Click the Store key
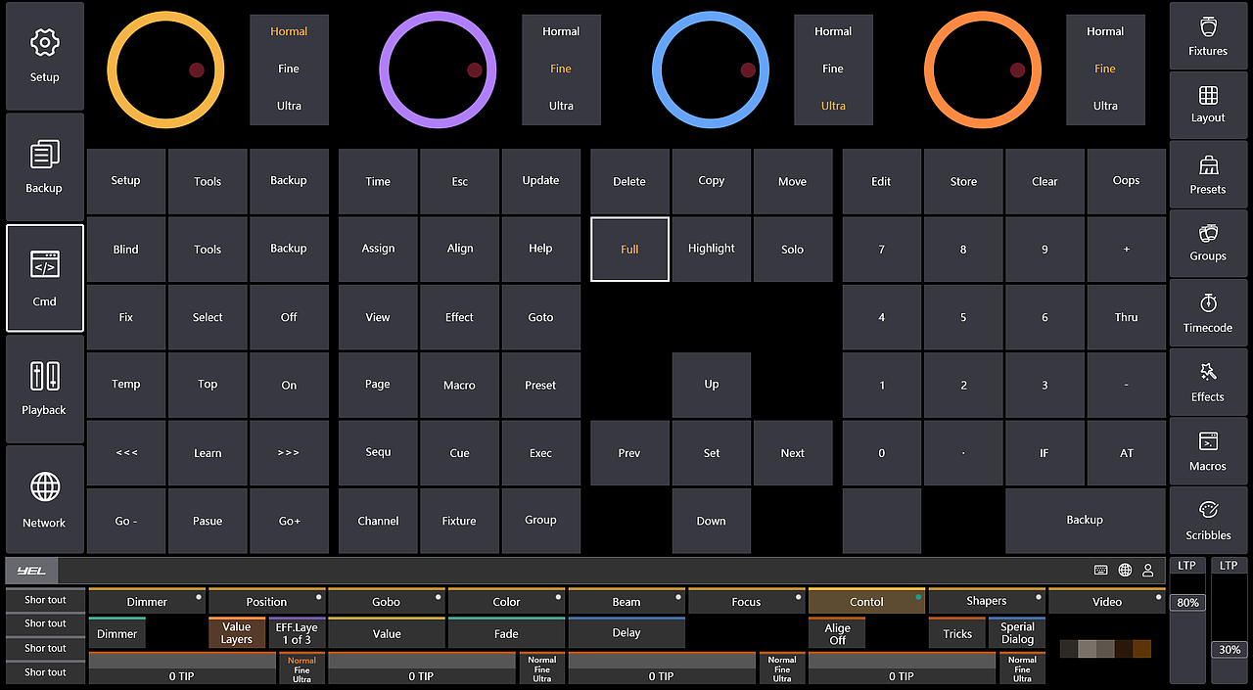1253x690 pixels. (963, 181)
